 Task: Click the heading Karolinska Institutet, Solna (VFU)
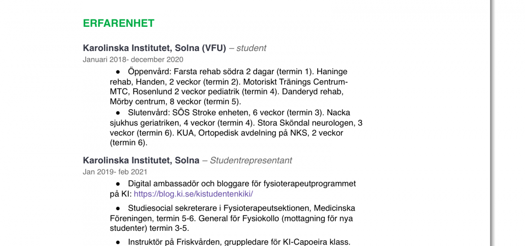pyautogui.click(x=154, y=48)
